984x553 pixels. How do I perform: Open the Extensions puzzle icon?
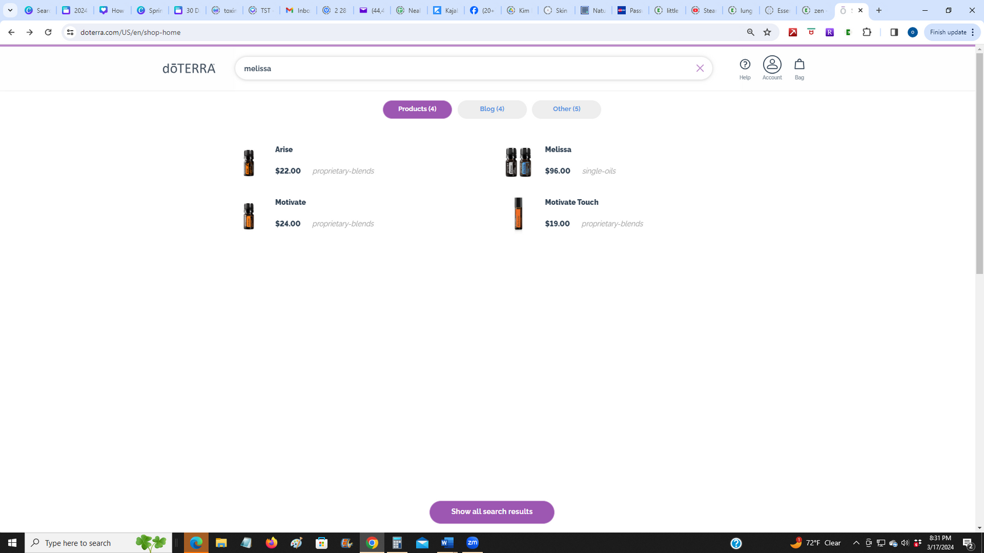[x=867, y=32]
